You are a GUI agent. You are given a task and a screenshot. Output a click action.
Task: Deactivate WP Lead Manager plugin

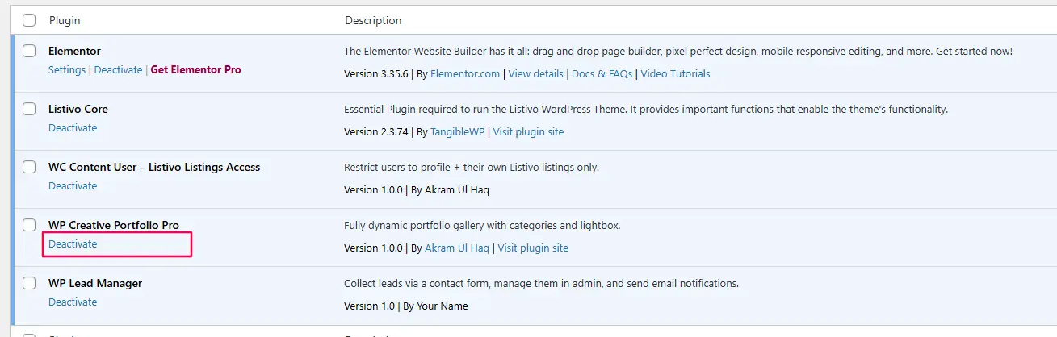pyautogui.click(x=73, y=302)
